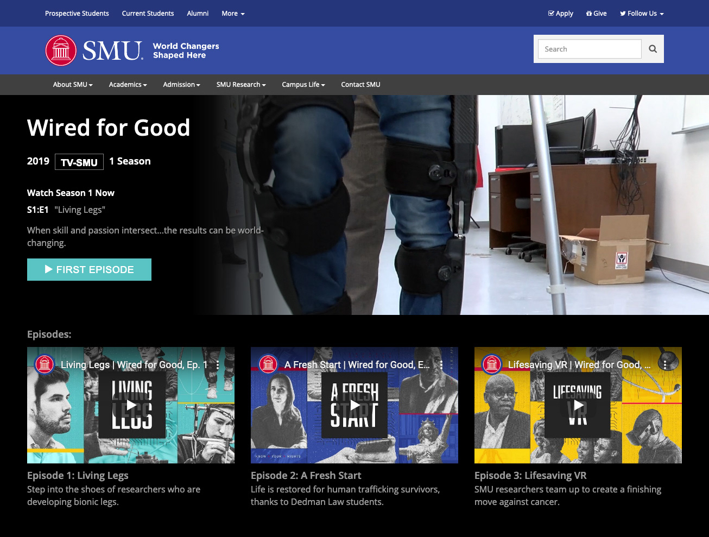Open more options on Lifesaving VR video
709x537 pixels.
(x=665, y=365)
